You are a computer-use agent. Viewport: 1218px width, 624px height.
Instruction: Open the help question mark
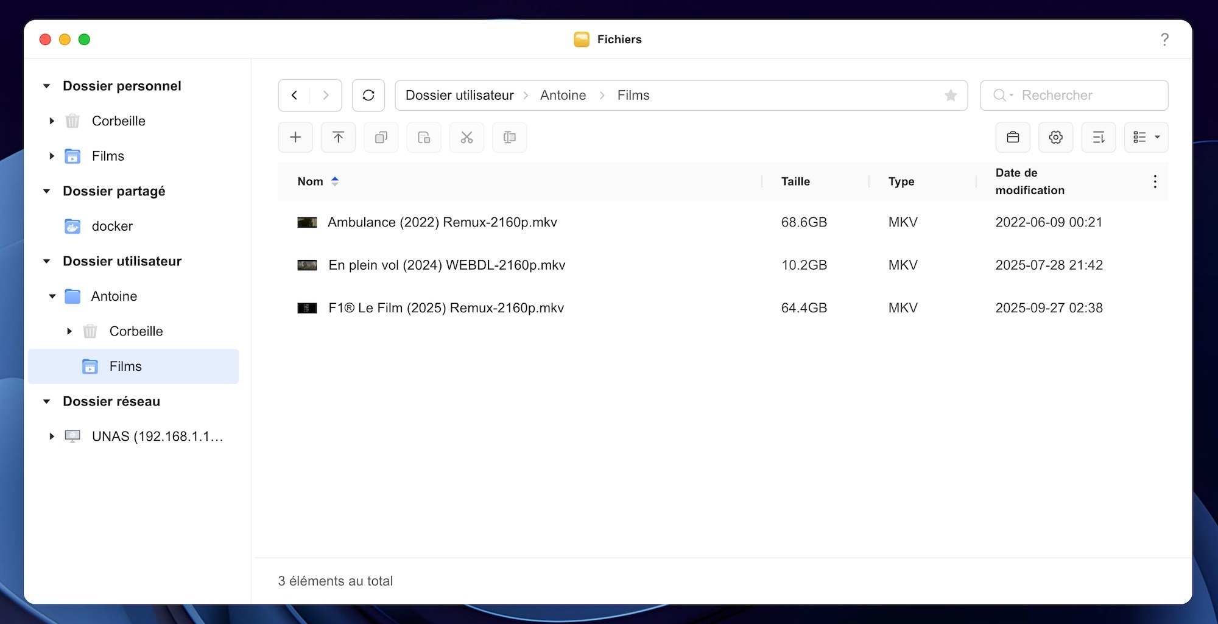point(1164,40)
